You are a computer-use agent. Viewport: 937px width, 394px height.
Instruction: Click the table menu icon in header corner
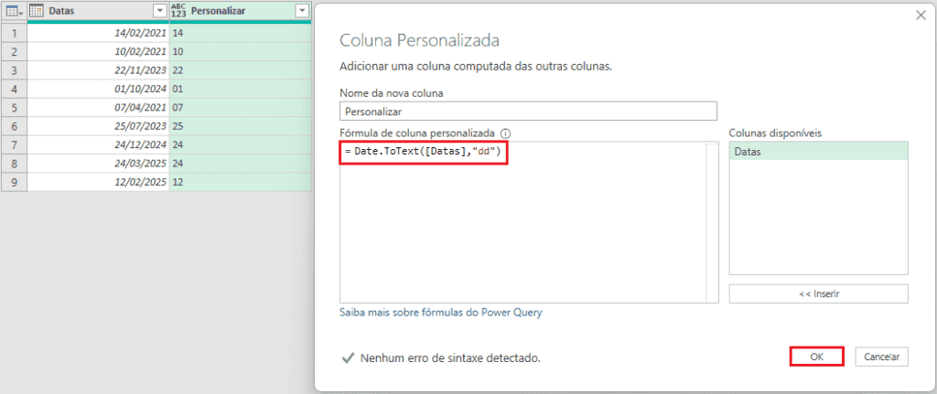click(14, 11)
